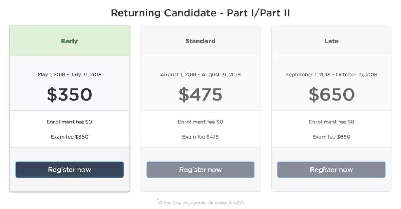Select the Standard plan header
The width and height of the screenshot is (401, 209).
tap(200, 41)
